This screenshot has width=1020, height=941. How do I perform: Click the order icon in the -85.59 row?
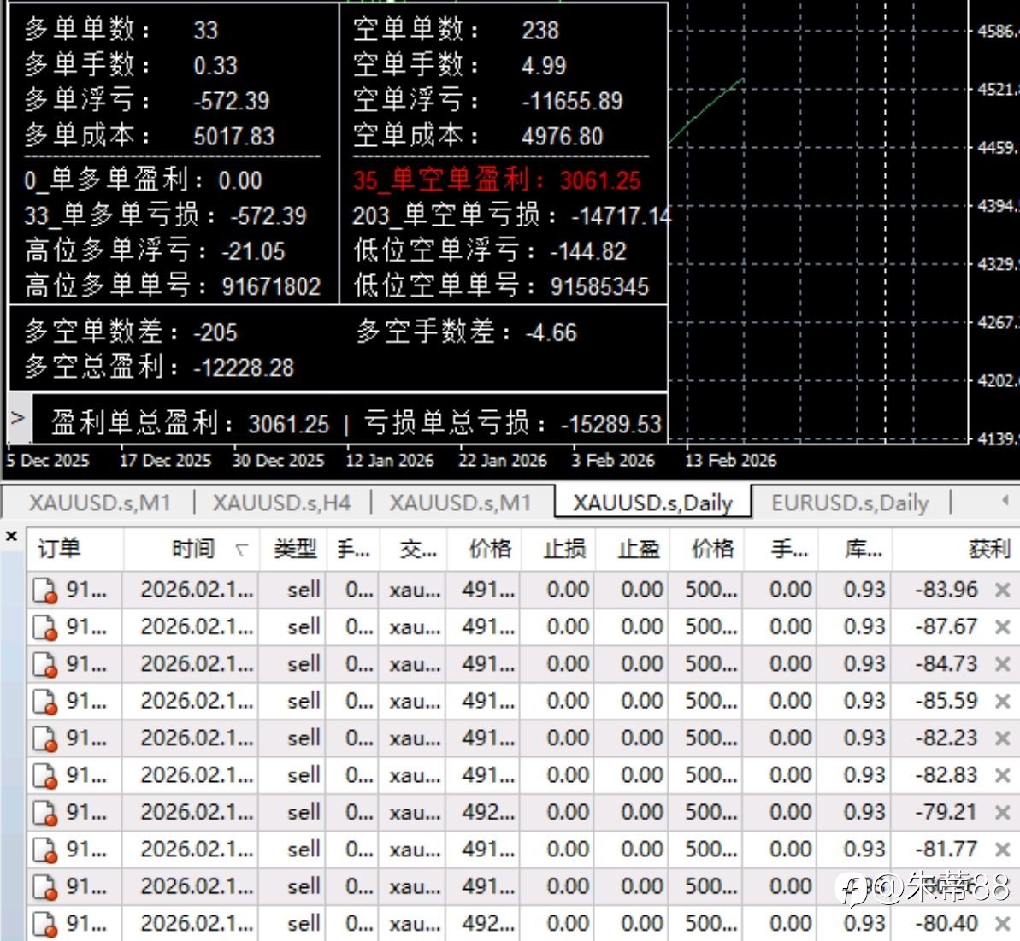(44, 702)
